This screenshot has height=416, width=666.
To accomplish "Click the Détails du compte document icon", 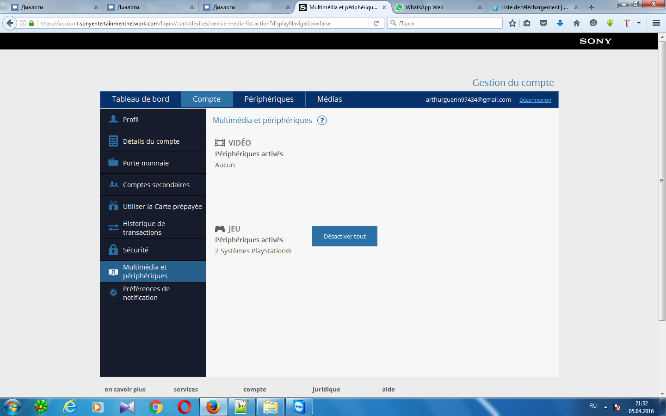I will [113, 141].
